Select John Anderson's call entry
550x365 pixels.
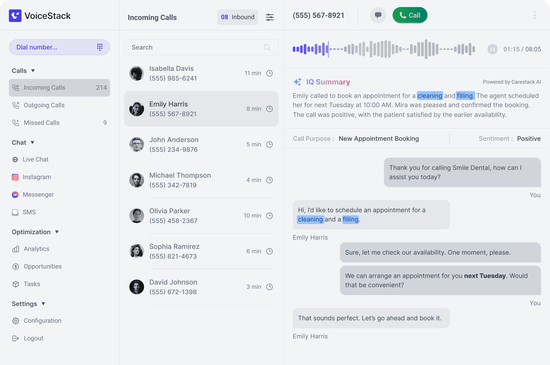tap(201, 145)
